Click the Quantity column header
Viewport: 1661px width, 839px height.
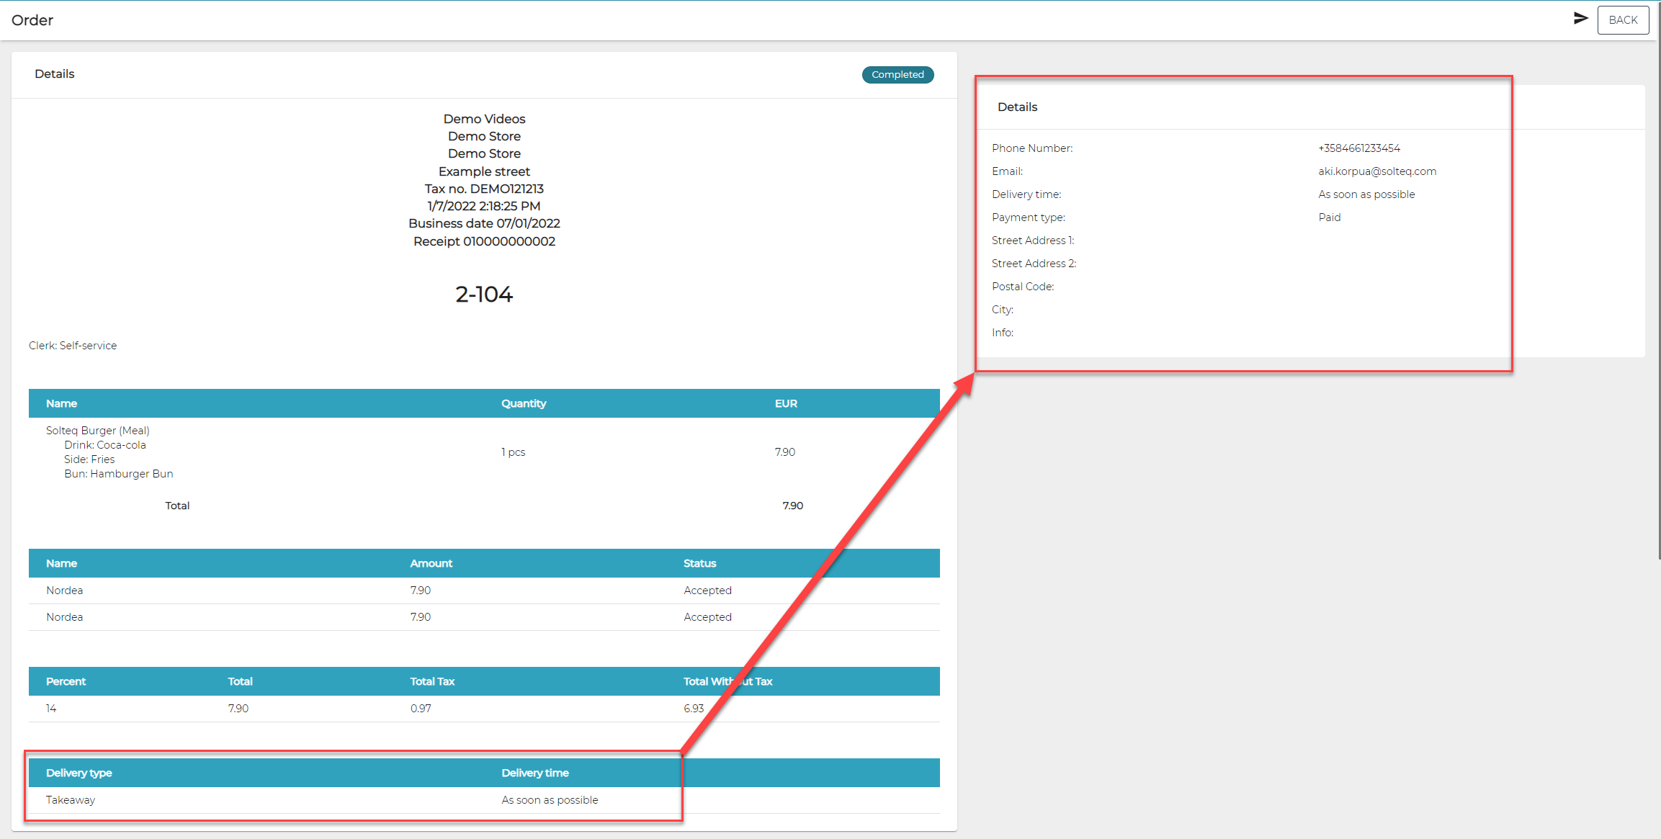(524, 403)
